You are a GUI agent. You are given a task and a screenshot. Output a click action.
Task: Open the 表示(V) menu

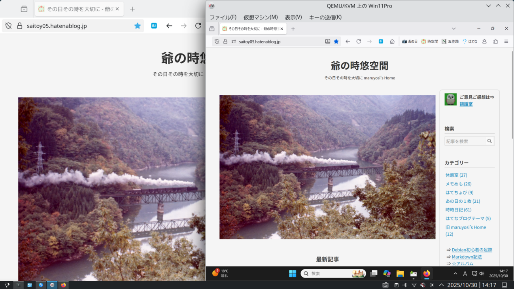tap(293, 17)
